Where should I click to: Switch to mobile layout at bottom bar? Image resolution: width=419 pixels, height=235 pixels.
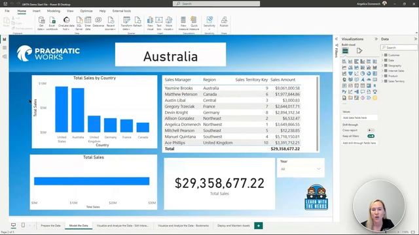point(24,225)
